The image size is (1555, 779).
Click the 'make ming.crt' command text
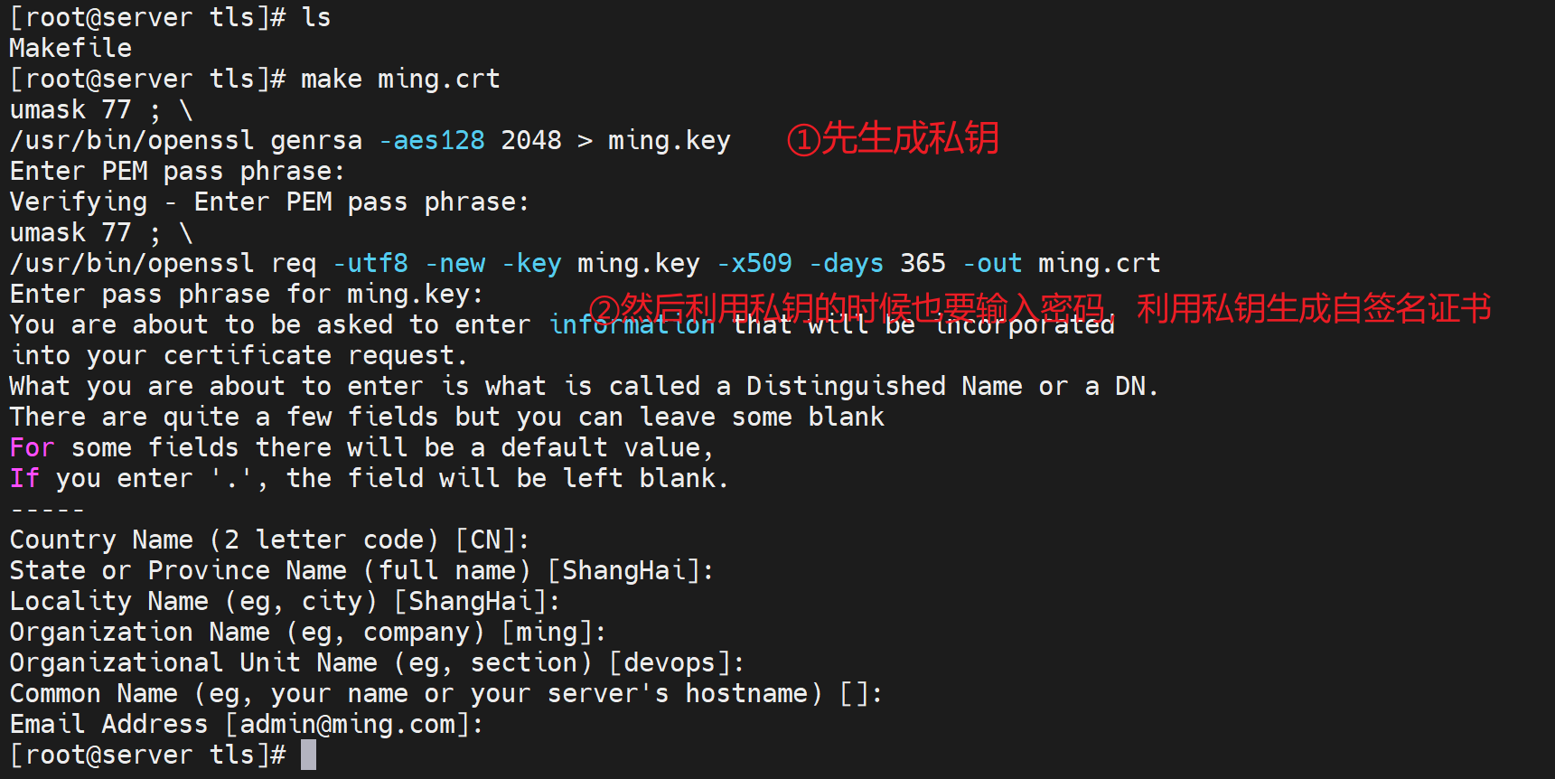[x=400, y=79]
